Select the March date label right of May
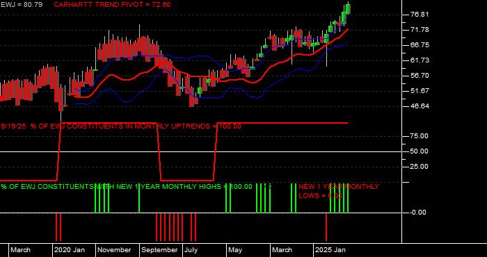Screen dimensions: 487x257 click(282, 250)
